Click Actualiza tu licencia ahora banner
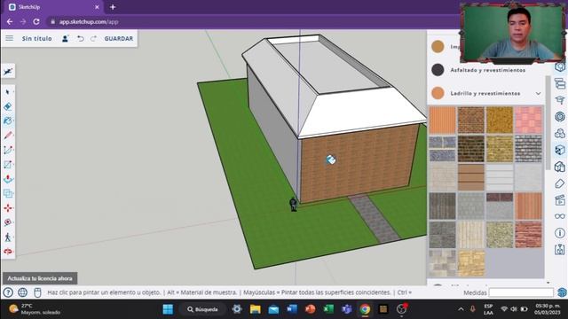This screenshot has width=568, height=319. tap(40, 278)
